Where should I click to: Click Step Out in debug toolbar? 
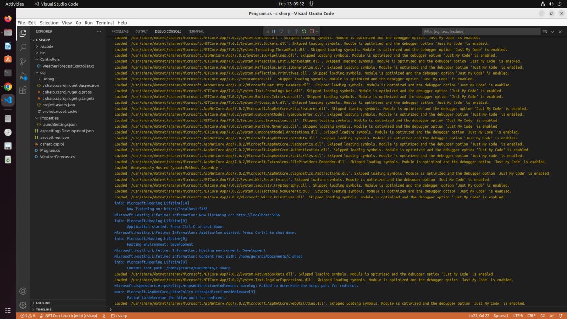pyautogui.click(x=296, y=31)
